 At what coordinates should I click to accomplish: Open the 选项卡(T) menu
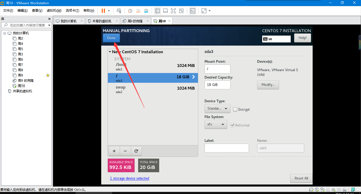point(72,11)
